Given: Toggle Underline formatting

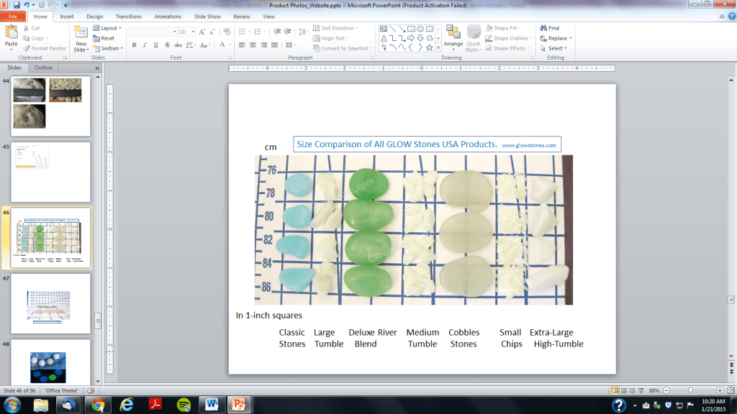Looking at the screenshot, I should [155, 45].
